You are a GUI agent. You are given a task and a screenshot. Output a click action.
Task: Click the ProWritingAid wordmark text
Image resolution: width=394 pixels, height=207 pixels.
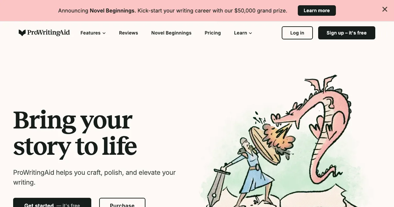point(49,33)
